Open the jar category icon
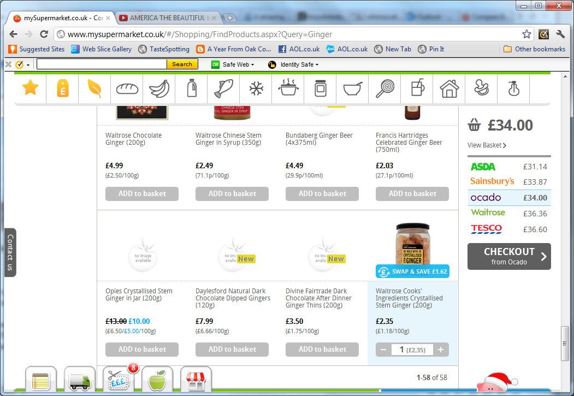Viewport: 574px width, 396px height. tap(320, 88)
